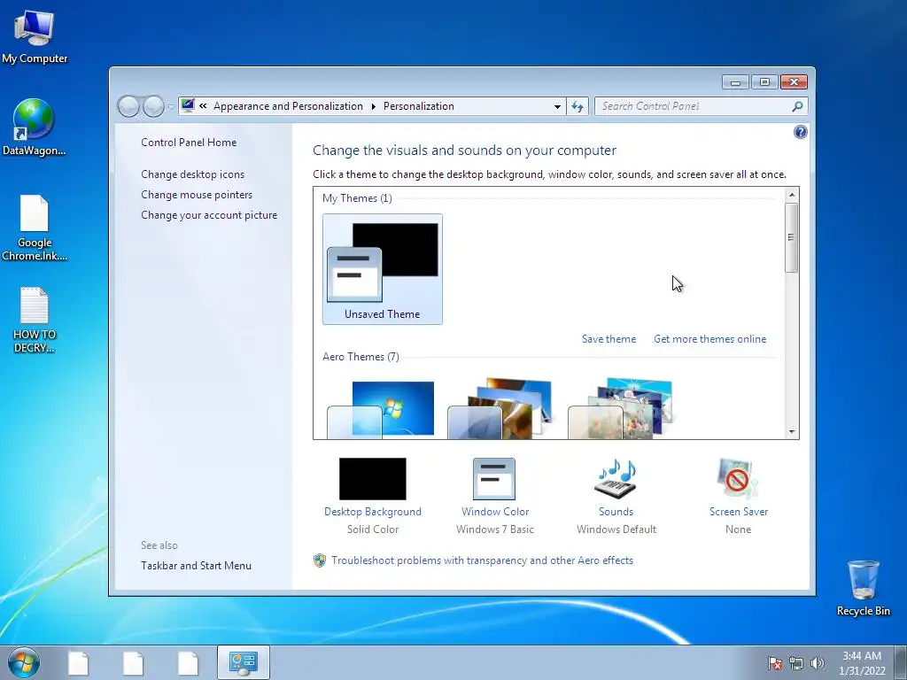Expand the address bar history dropdown
This screenshot has width=907, height=680.
tap(557, 106)
